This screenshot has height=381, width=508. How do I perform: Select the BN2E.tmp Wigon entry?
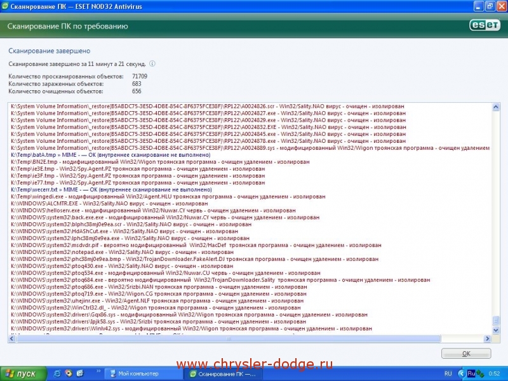[x=160, y=162]
